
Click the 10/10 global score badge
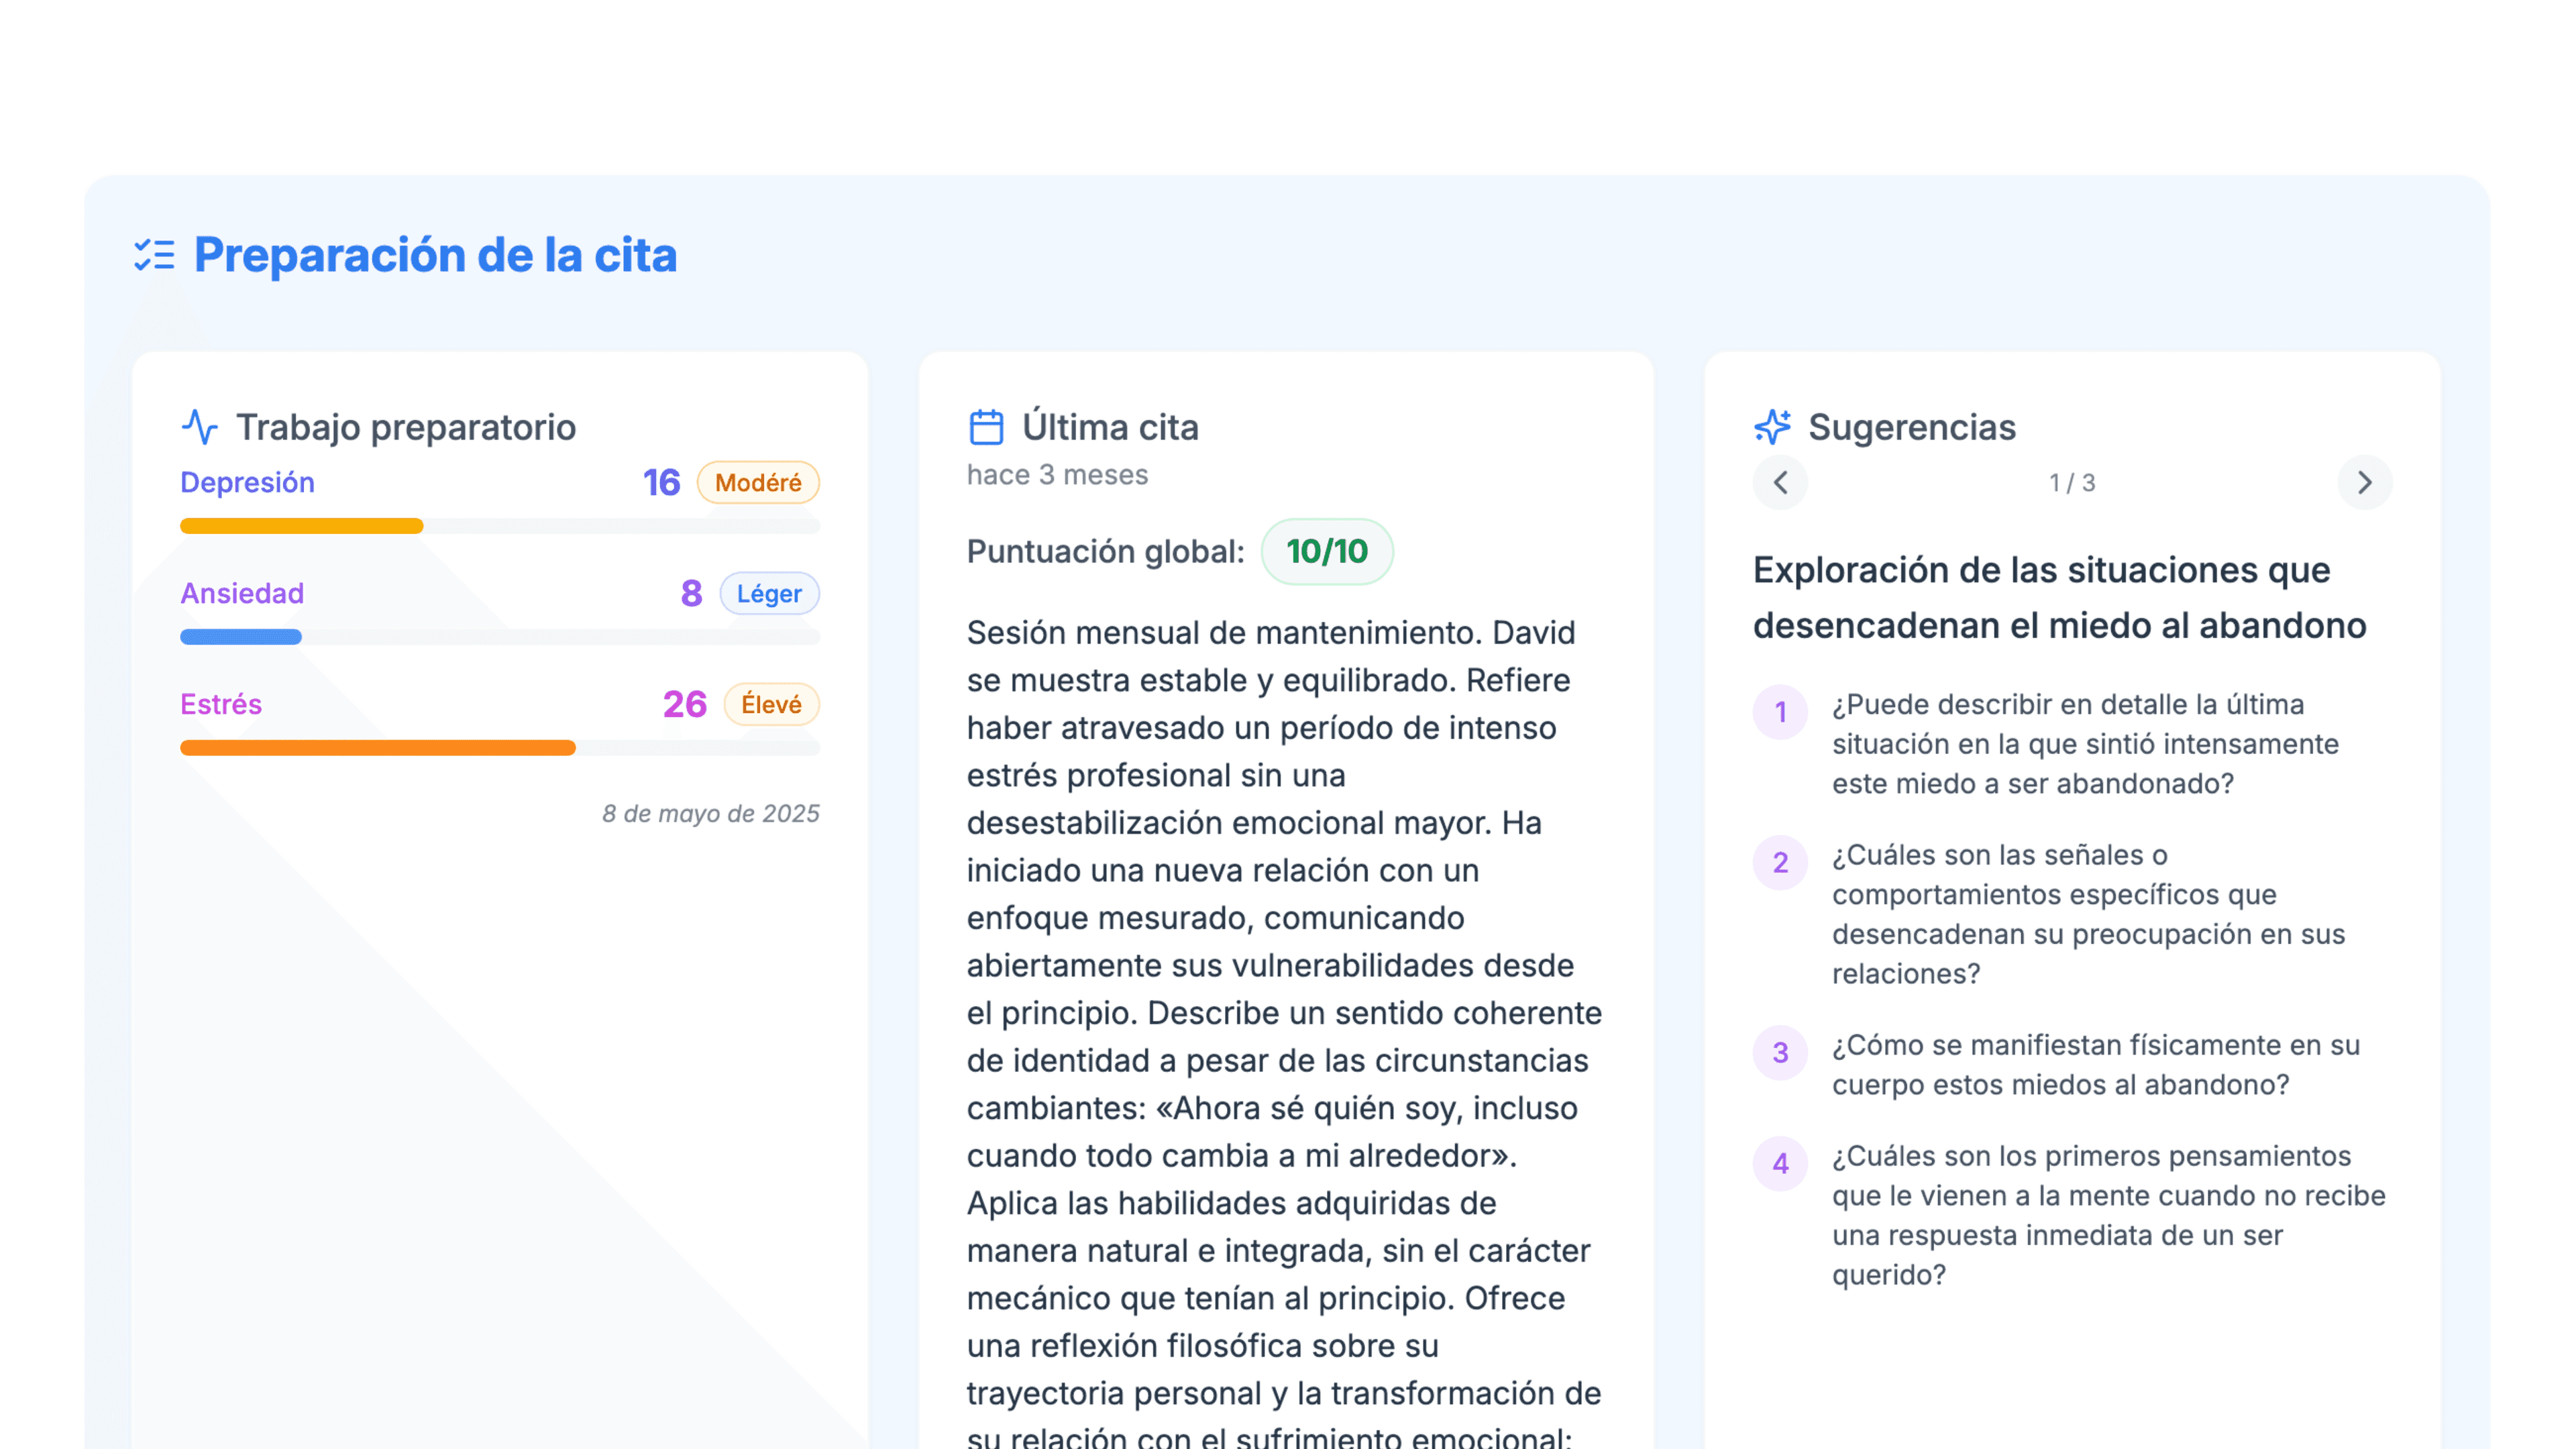pyautogui.click(x=1327, y=551)
